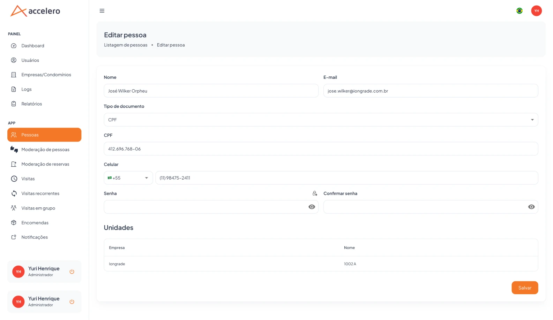Click the Empresa column header
This screenshot has width=553, height=320.
coord(117,248)
